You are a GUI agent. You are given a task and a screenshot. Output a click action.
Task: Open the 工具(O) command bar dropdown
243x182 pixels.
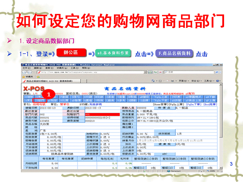(x=209, y=81)
